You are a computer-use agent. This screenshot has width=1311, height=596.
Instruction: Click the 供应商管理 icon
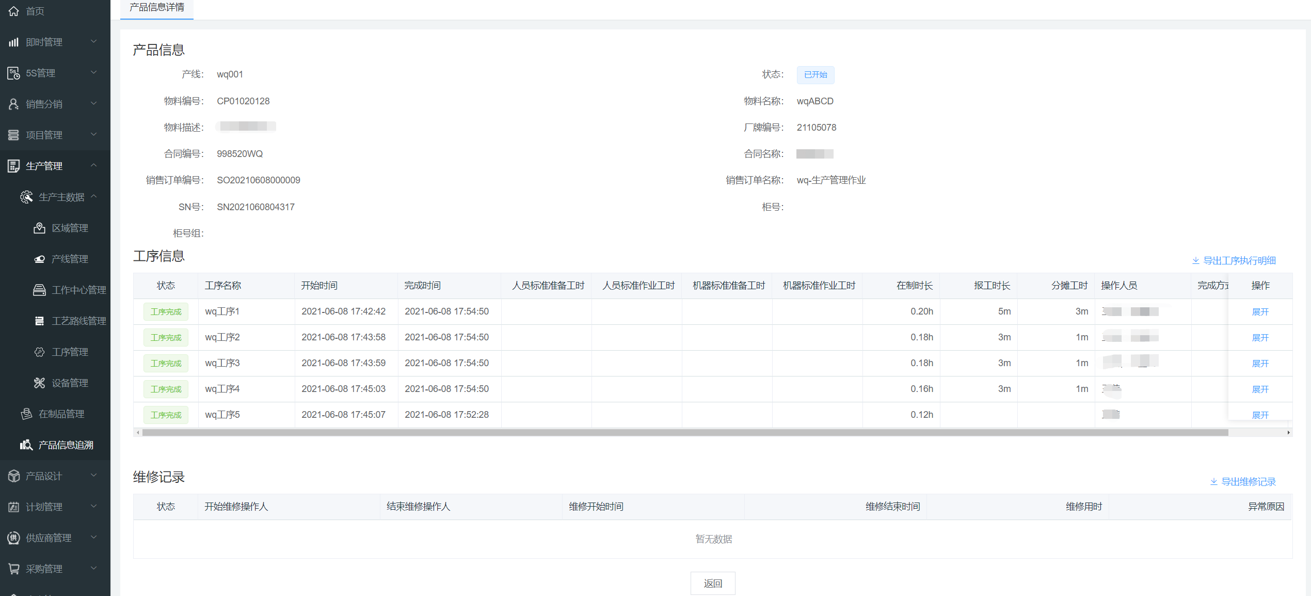(14, 538)
